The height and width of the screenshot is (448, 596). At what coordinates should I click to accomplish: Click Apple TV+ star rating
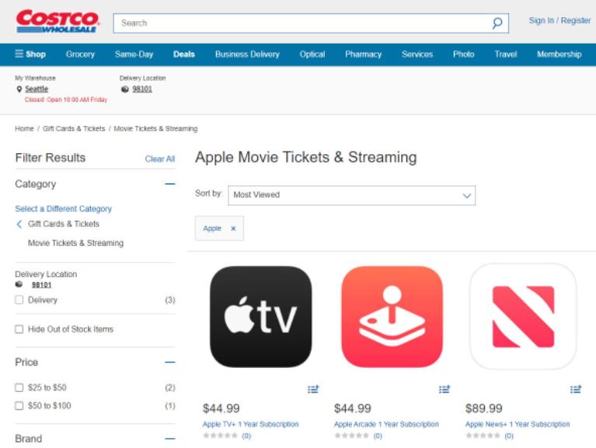tap(221, 436)
